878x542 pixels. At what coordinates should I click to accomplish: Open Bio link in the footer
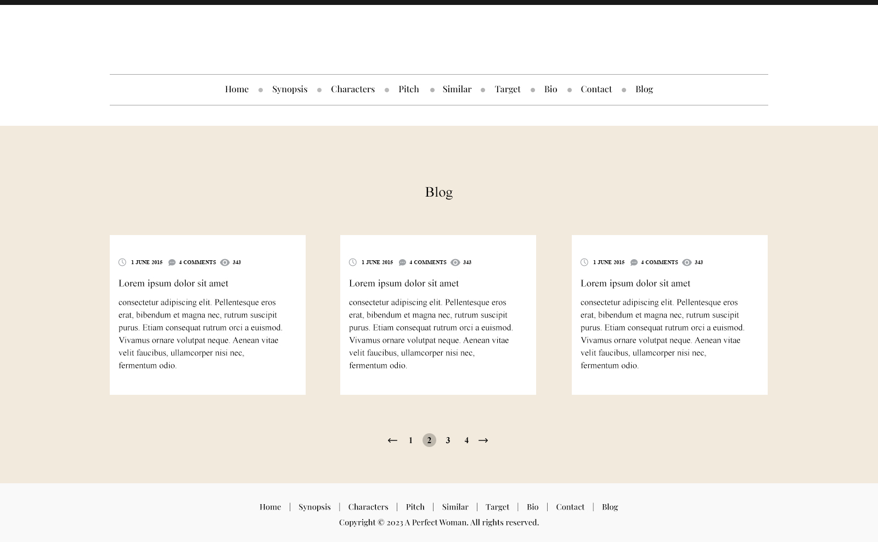[532, 507]
